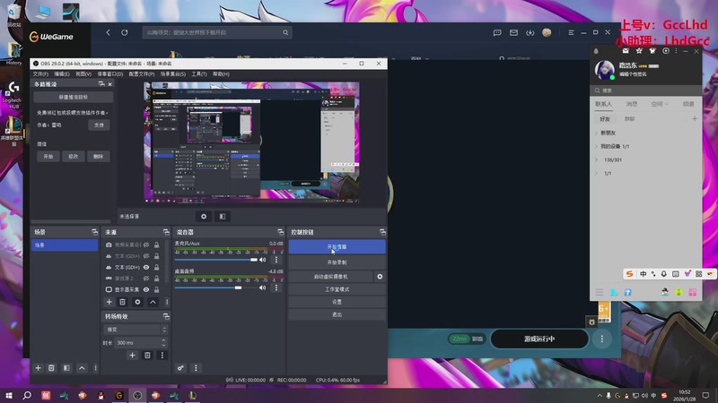Screen dimensions: 718x403
Task: Click Sogou microphone voice input icon
Action: (x=663, y=274)
